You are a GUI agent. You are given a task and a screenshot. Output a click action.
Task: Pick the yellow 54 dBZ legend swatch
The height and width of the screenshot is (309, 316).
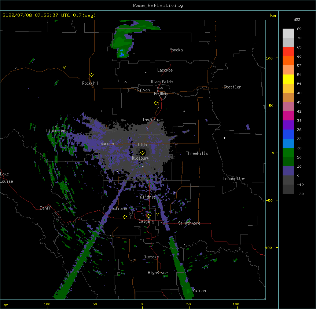click(x=288, y=79)
